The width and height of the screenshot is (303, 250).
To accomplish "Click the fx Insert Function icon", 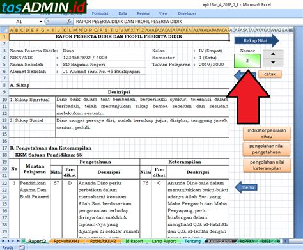I will coord(69,22).
